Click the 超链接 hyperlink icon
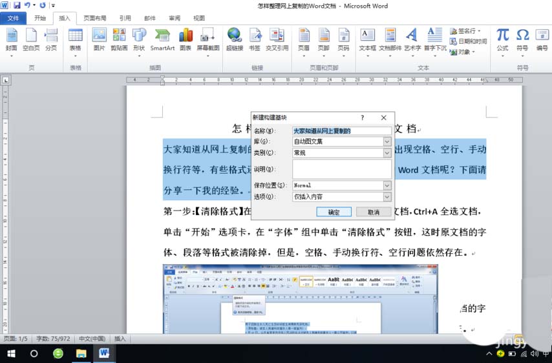Screen dimensions: 552x363 click(234, 39)
